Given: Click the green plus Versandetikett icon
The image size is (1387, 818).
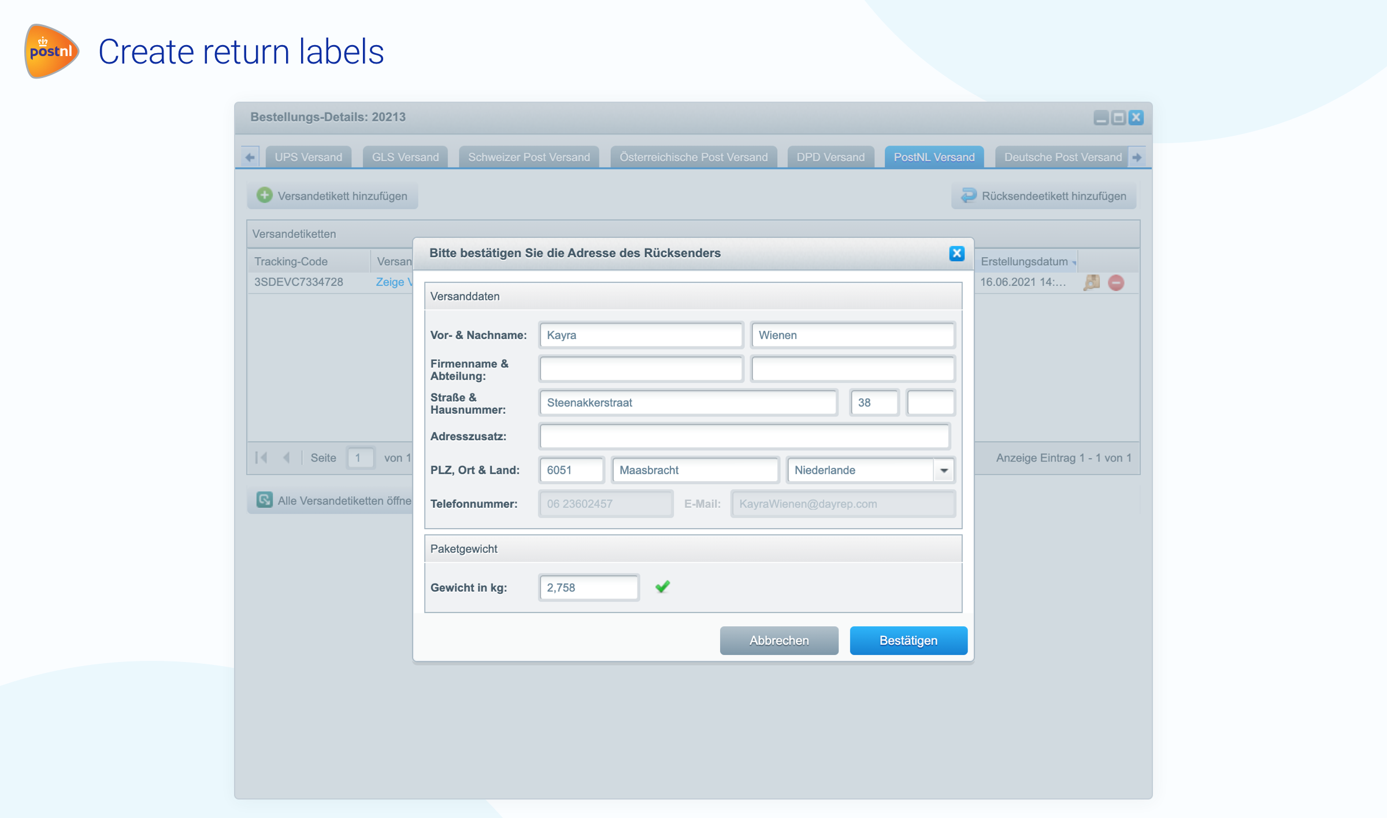Looking at the screenshot, I should 264,195.
